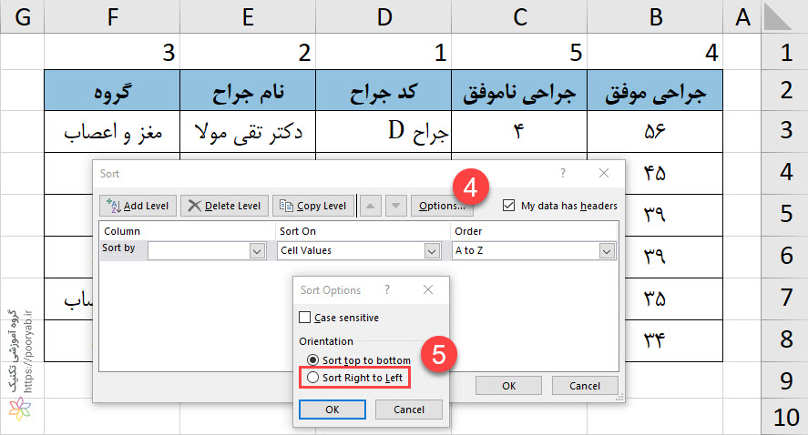
Task: Click the Move Up arrow
Action: click(x=370, y=206)
